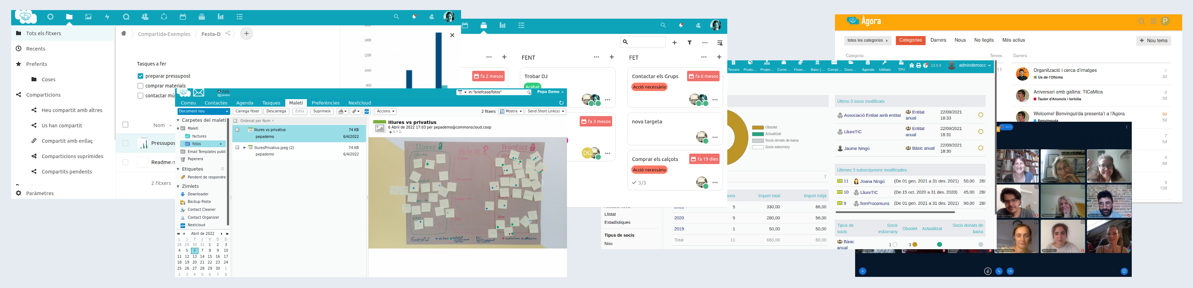Image resolution: width=1193 pixels, height=288 pixels.
Task: Add card to FENT list with plus icon
Action: coord(612,57)
